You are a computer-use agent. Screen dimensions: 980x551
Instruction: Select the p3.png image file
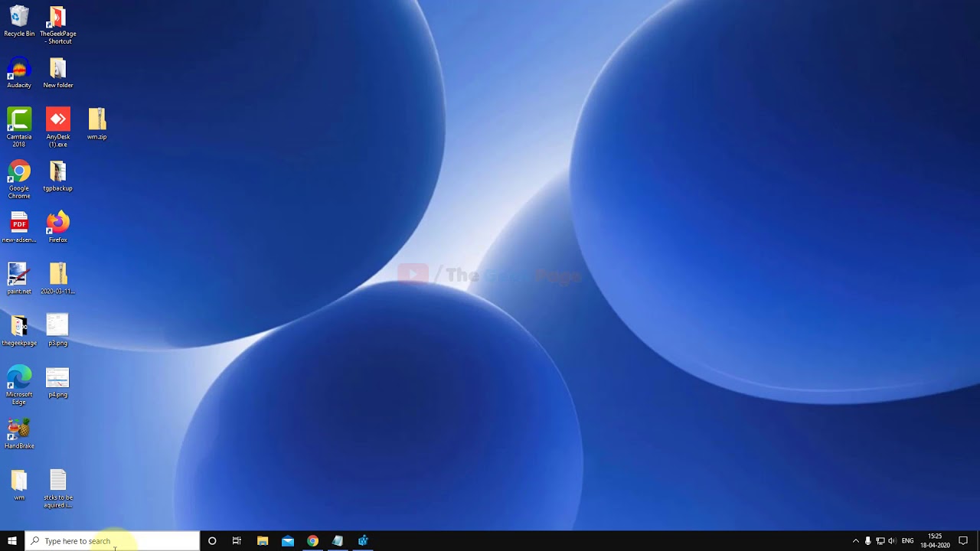pyautogui.click(x=58, y=331)
